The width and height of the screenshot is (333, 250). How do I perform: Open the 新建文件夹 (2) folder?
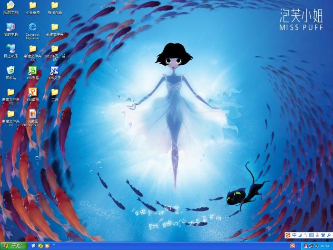(10, 97)
